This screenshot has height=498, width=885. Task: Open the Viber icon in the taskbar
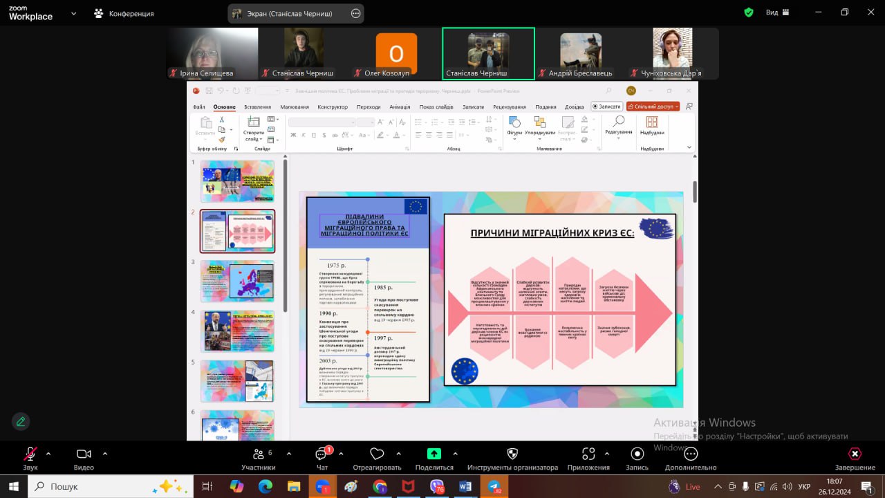click(x=436, y=487)
